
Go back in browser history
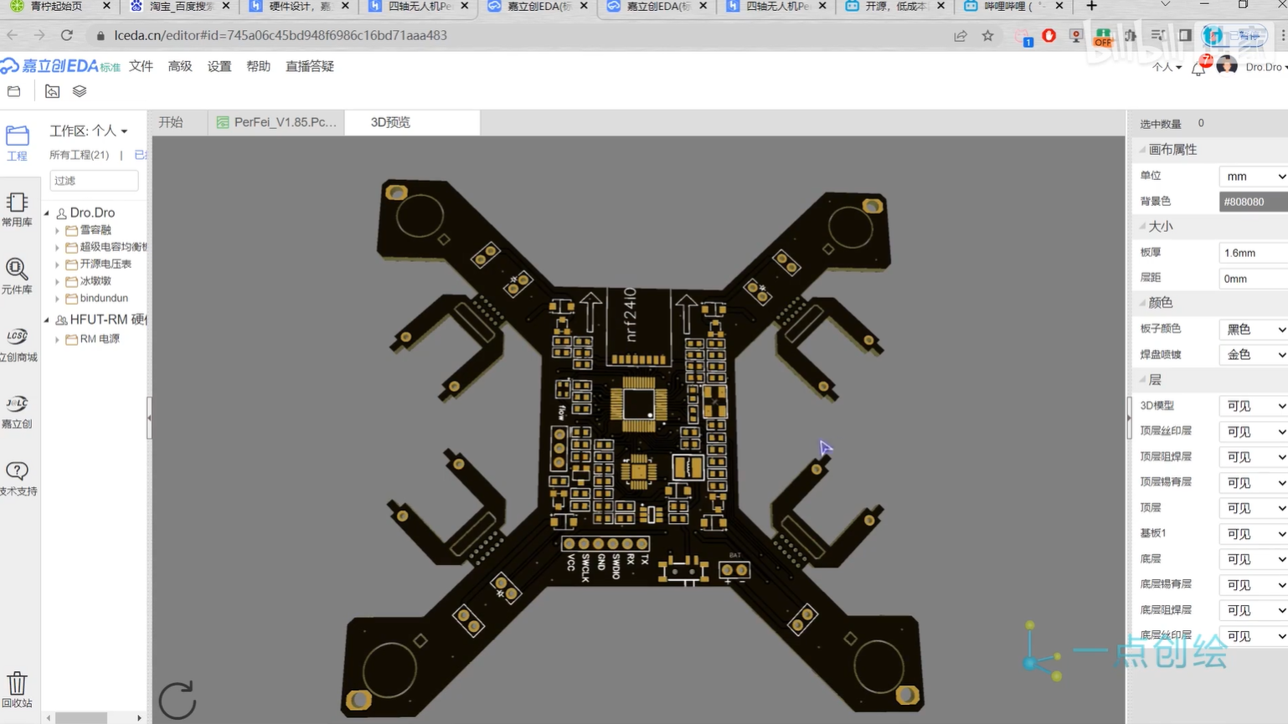pos(13,35)
